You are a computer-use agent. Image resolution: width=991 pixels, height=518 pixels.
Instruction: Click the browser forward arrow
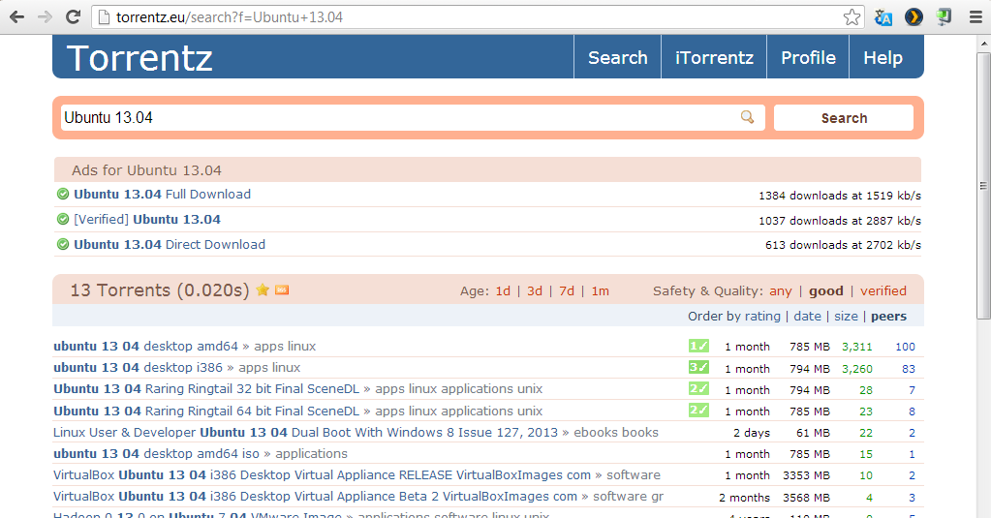(x=45, y=17)
